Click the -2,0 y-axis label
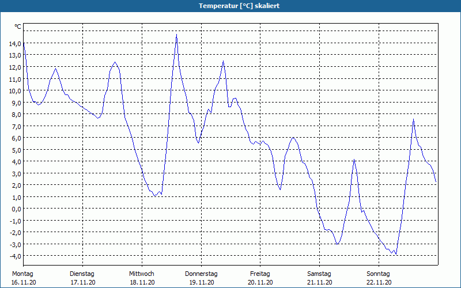 click(16, 233)
